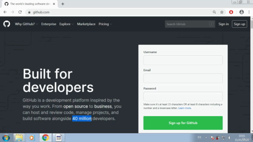Click the Password input field
Viewport: 253px width, 142px height.
(x=183, y=96)
